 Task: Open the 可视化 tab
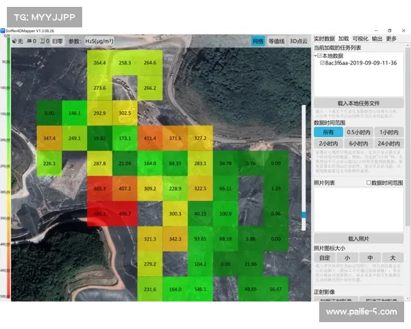360,39
